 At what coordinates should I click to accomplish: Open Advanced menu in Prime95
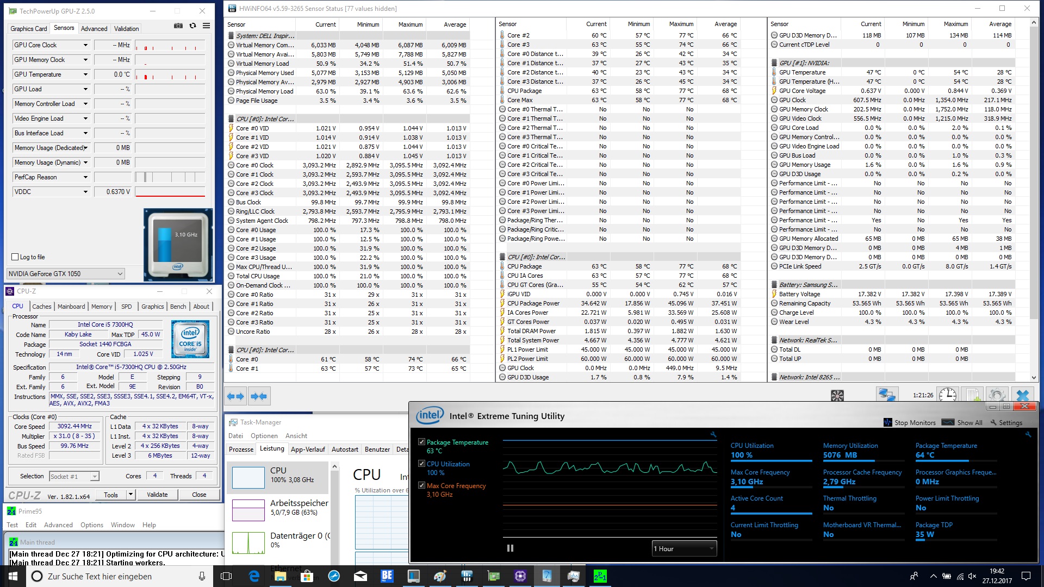[x=58, y=525]
